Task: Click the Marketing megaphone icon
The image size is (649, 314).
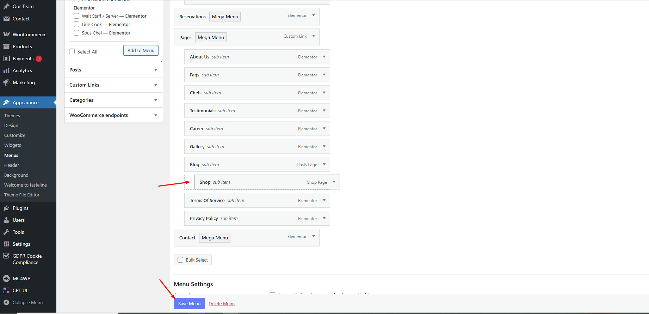Action: click(x=6, y=82)
